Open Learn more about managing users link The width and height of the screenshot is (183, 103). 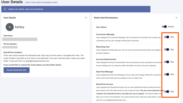(x=41, y=2)
